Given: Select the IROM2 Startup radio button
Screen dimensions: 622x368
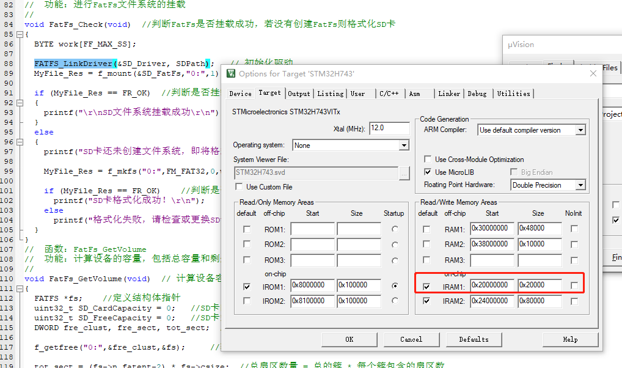Looking at the screenshot, I should point(395,301).
